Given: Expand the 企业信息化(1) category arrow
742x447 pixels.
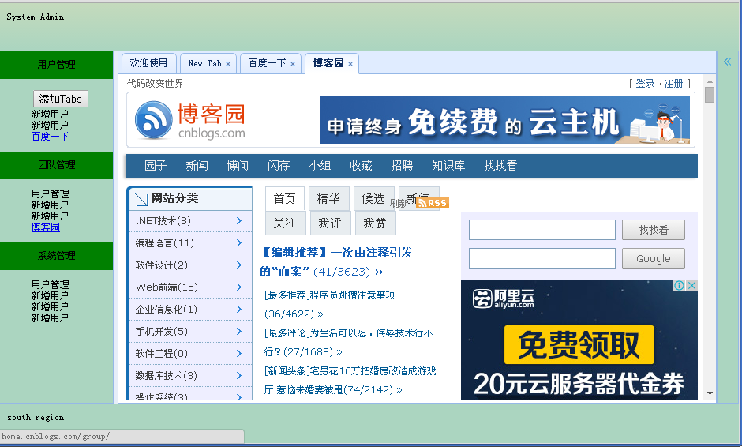Looking at the screenshot, I should point(239,310).
